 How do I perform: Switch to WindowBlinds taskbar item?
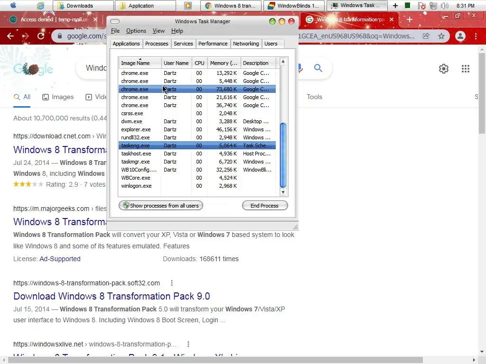[294, 6]
